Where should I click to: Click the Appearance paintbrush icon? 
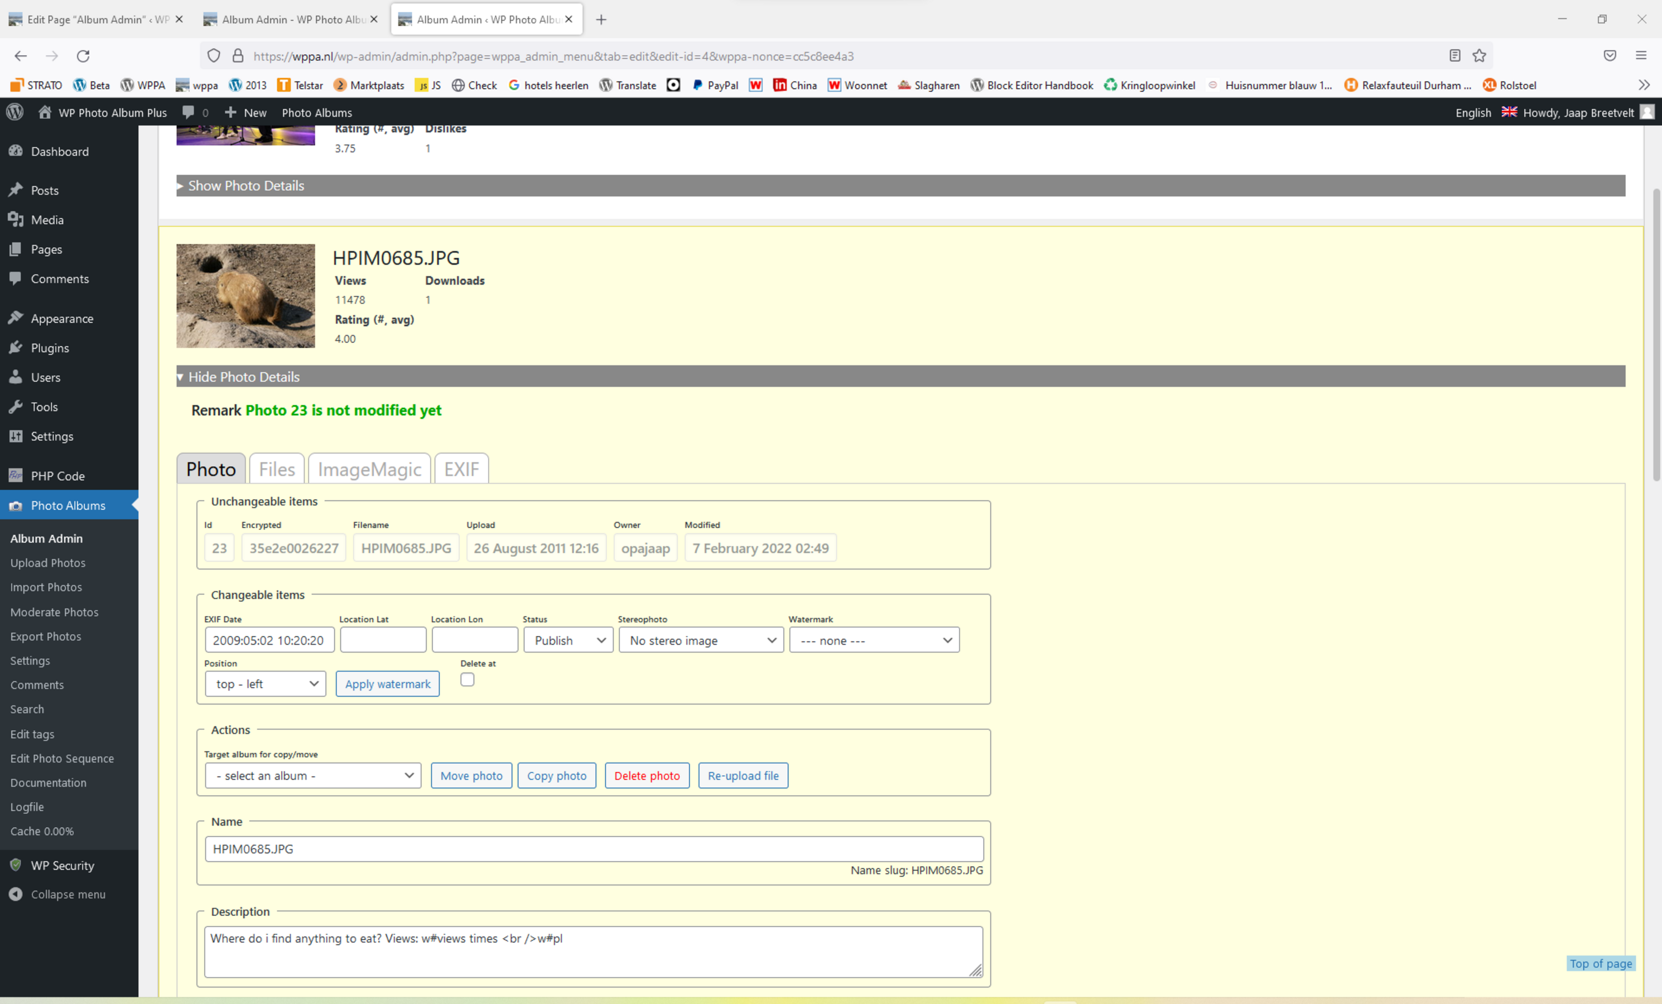pos(16,317)
